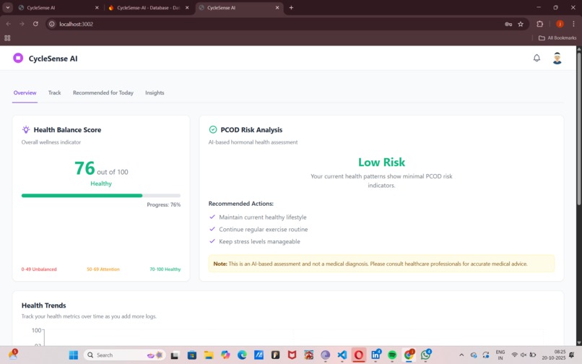Click the checkmark next to Continue regular exercise routine

tap(212, 229)
